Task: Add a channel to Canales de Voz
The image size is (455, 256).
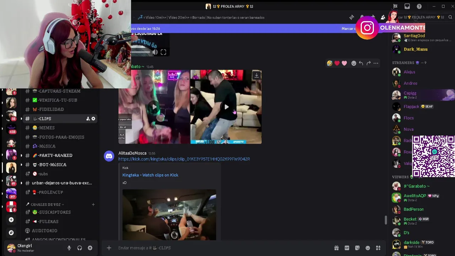Action: pyautogui.click(x=93, y=204)
